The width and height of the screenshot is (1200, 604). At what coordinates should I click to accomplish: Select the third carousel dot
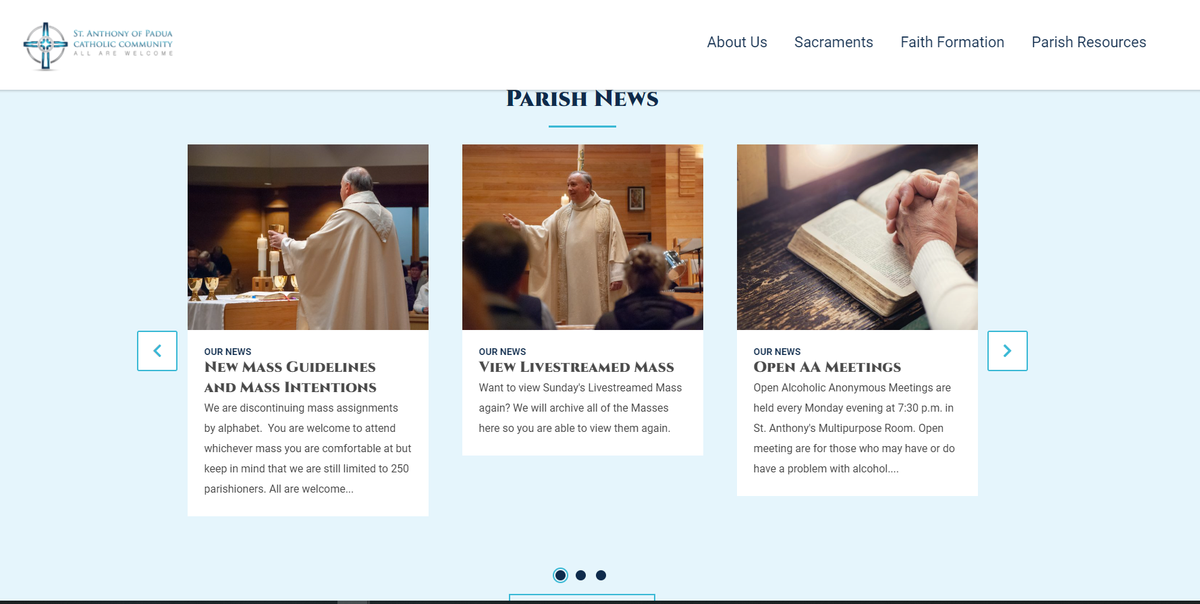click(x=601, y=575)
